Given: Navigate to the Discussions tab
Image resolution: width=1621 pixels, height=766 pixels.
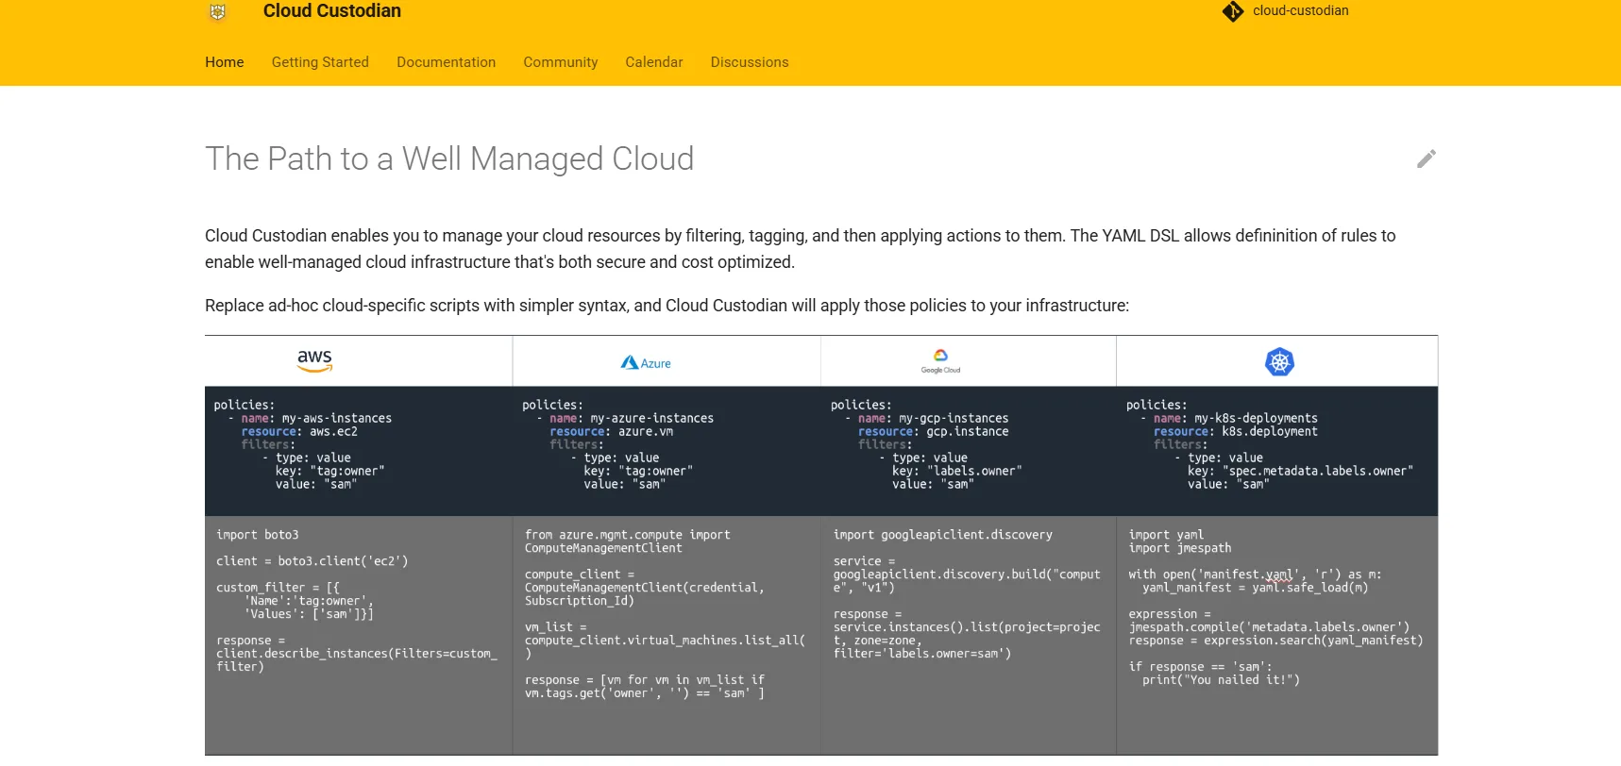Looking at the screenshot, I should [x=750, y=62].
